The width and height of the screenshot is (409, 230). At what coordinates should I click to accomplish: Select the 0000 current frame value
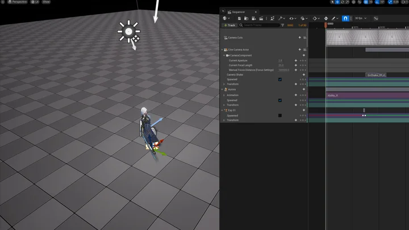(290, 26)
